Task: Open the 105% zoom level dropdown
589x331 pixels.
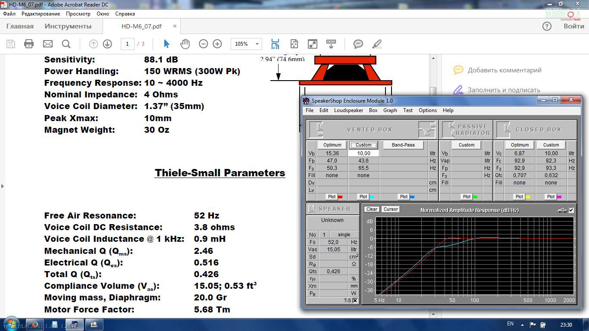Action: 257,44
